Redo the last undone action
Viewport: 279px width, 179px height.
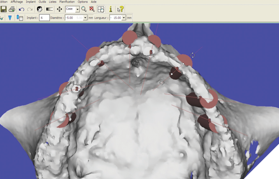pos(30,9)
